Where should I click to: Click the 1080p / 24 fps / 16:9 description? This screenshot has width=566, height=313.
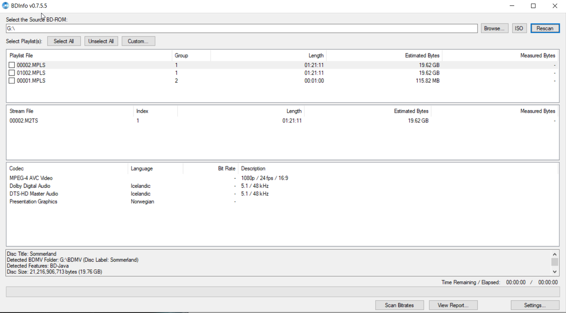(x=264, y=178)
